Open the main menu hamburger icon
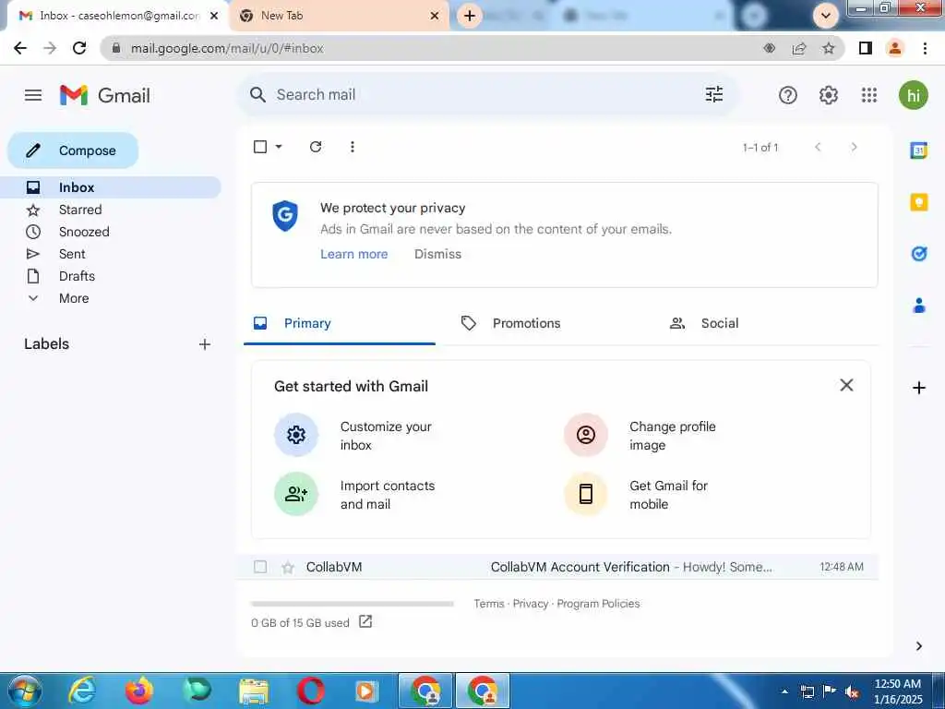Viewport: 945px width, 709px height. click(x=33, y=95)
